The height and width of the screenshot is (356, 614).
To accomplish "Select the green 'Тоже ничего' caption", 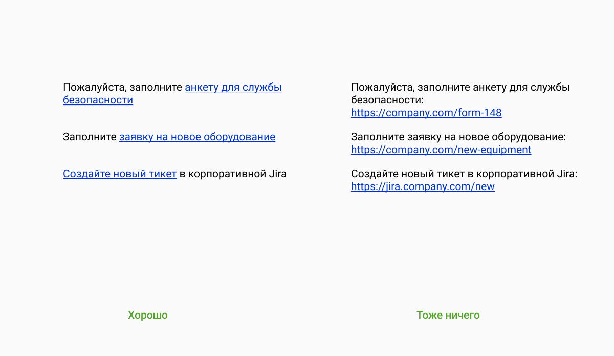I will tap(448, 315).
